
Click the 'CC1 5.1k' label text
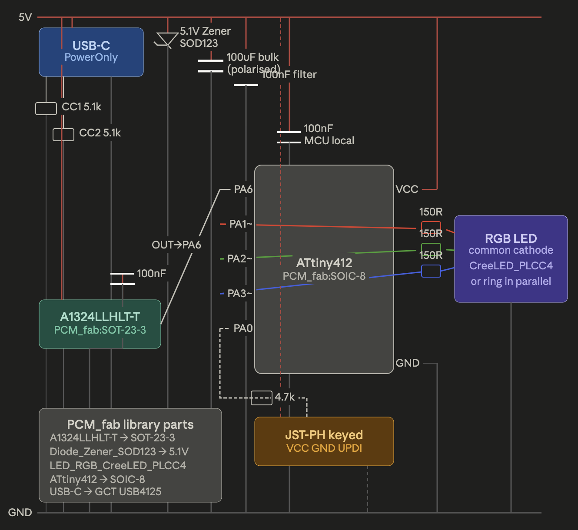click(x=82, y=107)
